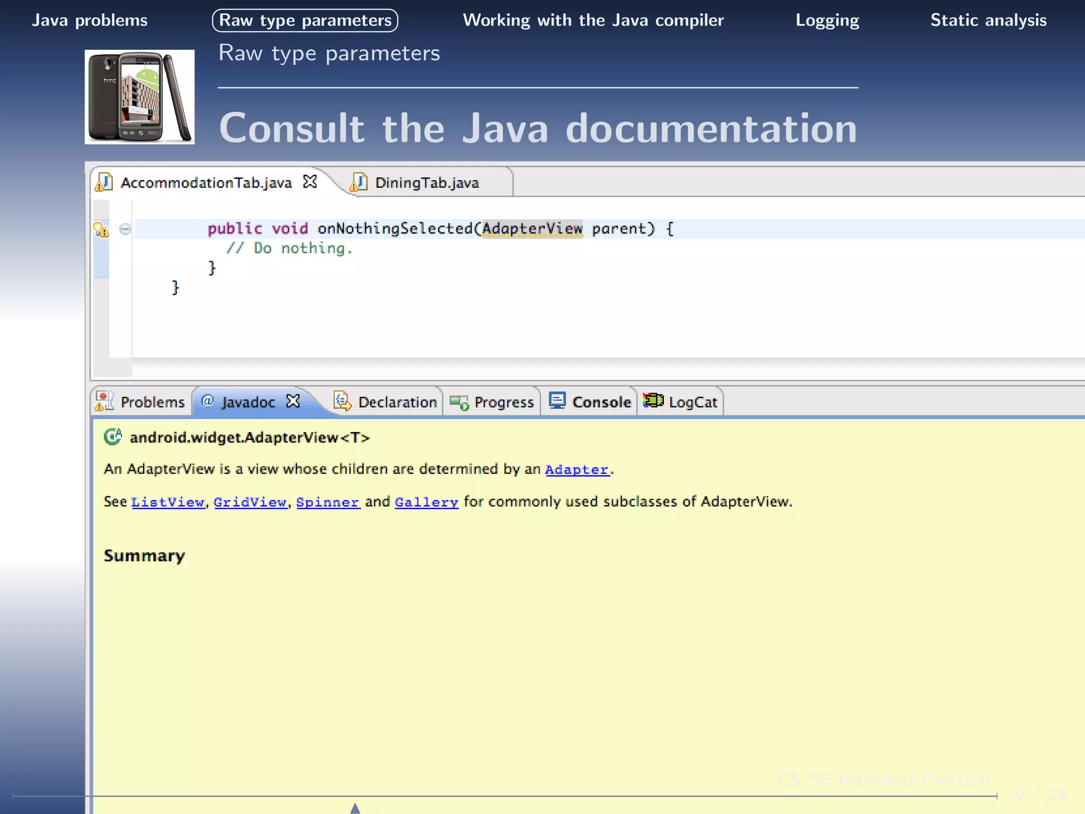The height and width of the screenshot is (814, 1085).
Task: Follow the Adapter link in Javadoc
Action: pyautogui.click(x=577, y=470)
